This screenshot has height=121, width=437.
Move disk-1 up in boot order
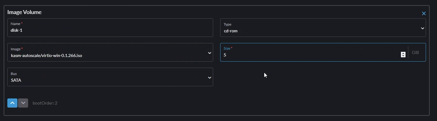click(x=12, y=103)
